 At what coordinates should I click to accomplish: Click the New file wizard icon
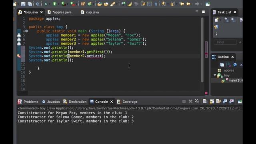15,4
